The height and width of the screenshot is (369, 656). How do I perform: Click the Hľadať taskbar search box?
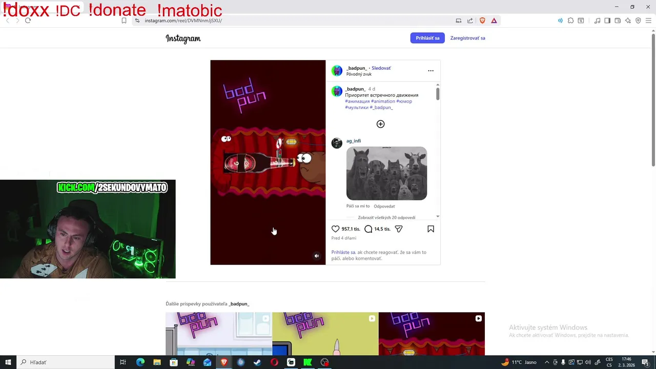[66, 362]
